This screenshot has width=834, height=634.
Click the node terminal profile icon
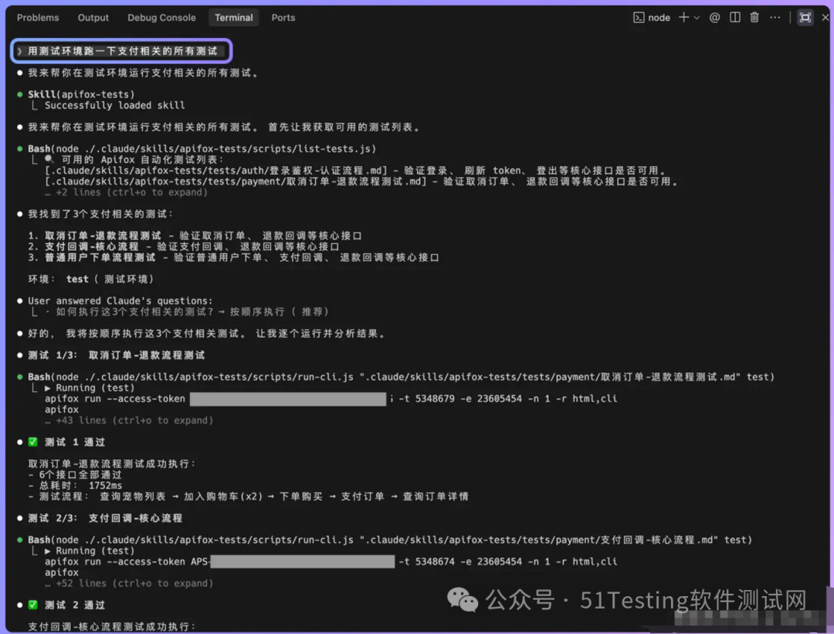[x=639, y=18]
